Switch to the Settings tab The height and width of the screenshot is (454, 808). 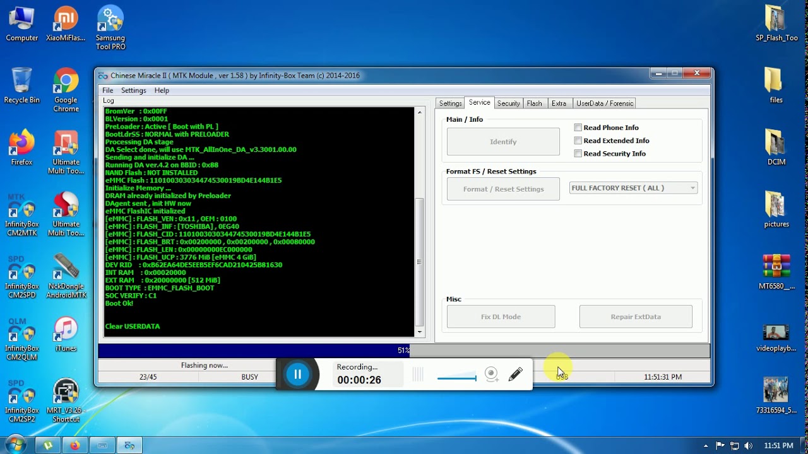tap(450, 103)
